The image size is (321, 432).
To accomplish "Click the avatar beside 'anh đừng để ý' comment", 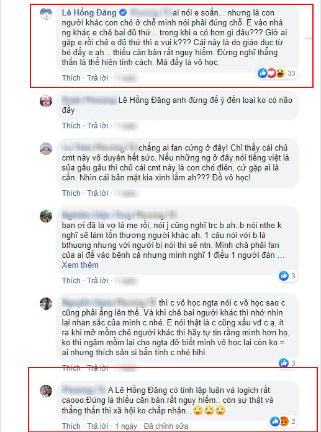I will 46,101.
